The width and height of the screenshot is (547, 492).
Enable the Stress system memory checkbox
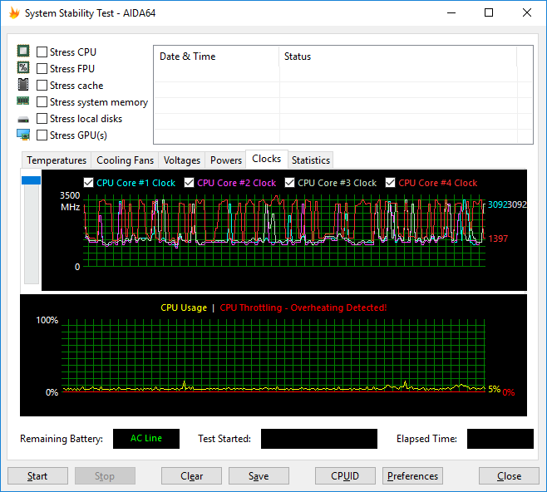(x=42, y=102)
